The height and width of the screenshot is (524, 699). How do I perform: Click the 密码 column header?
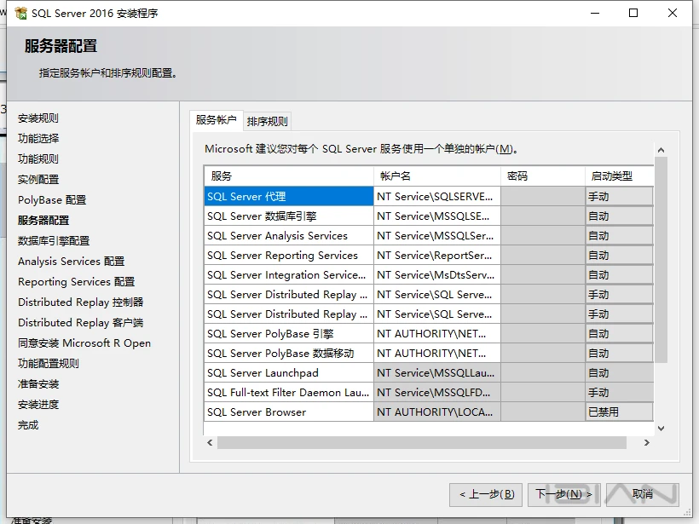(543, 176)
